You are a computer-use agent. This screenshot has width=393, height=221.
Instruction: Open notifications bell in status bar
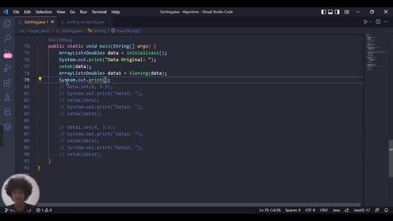pos(386,210)
